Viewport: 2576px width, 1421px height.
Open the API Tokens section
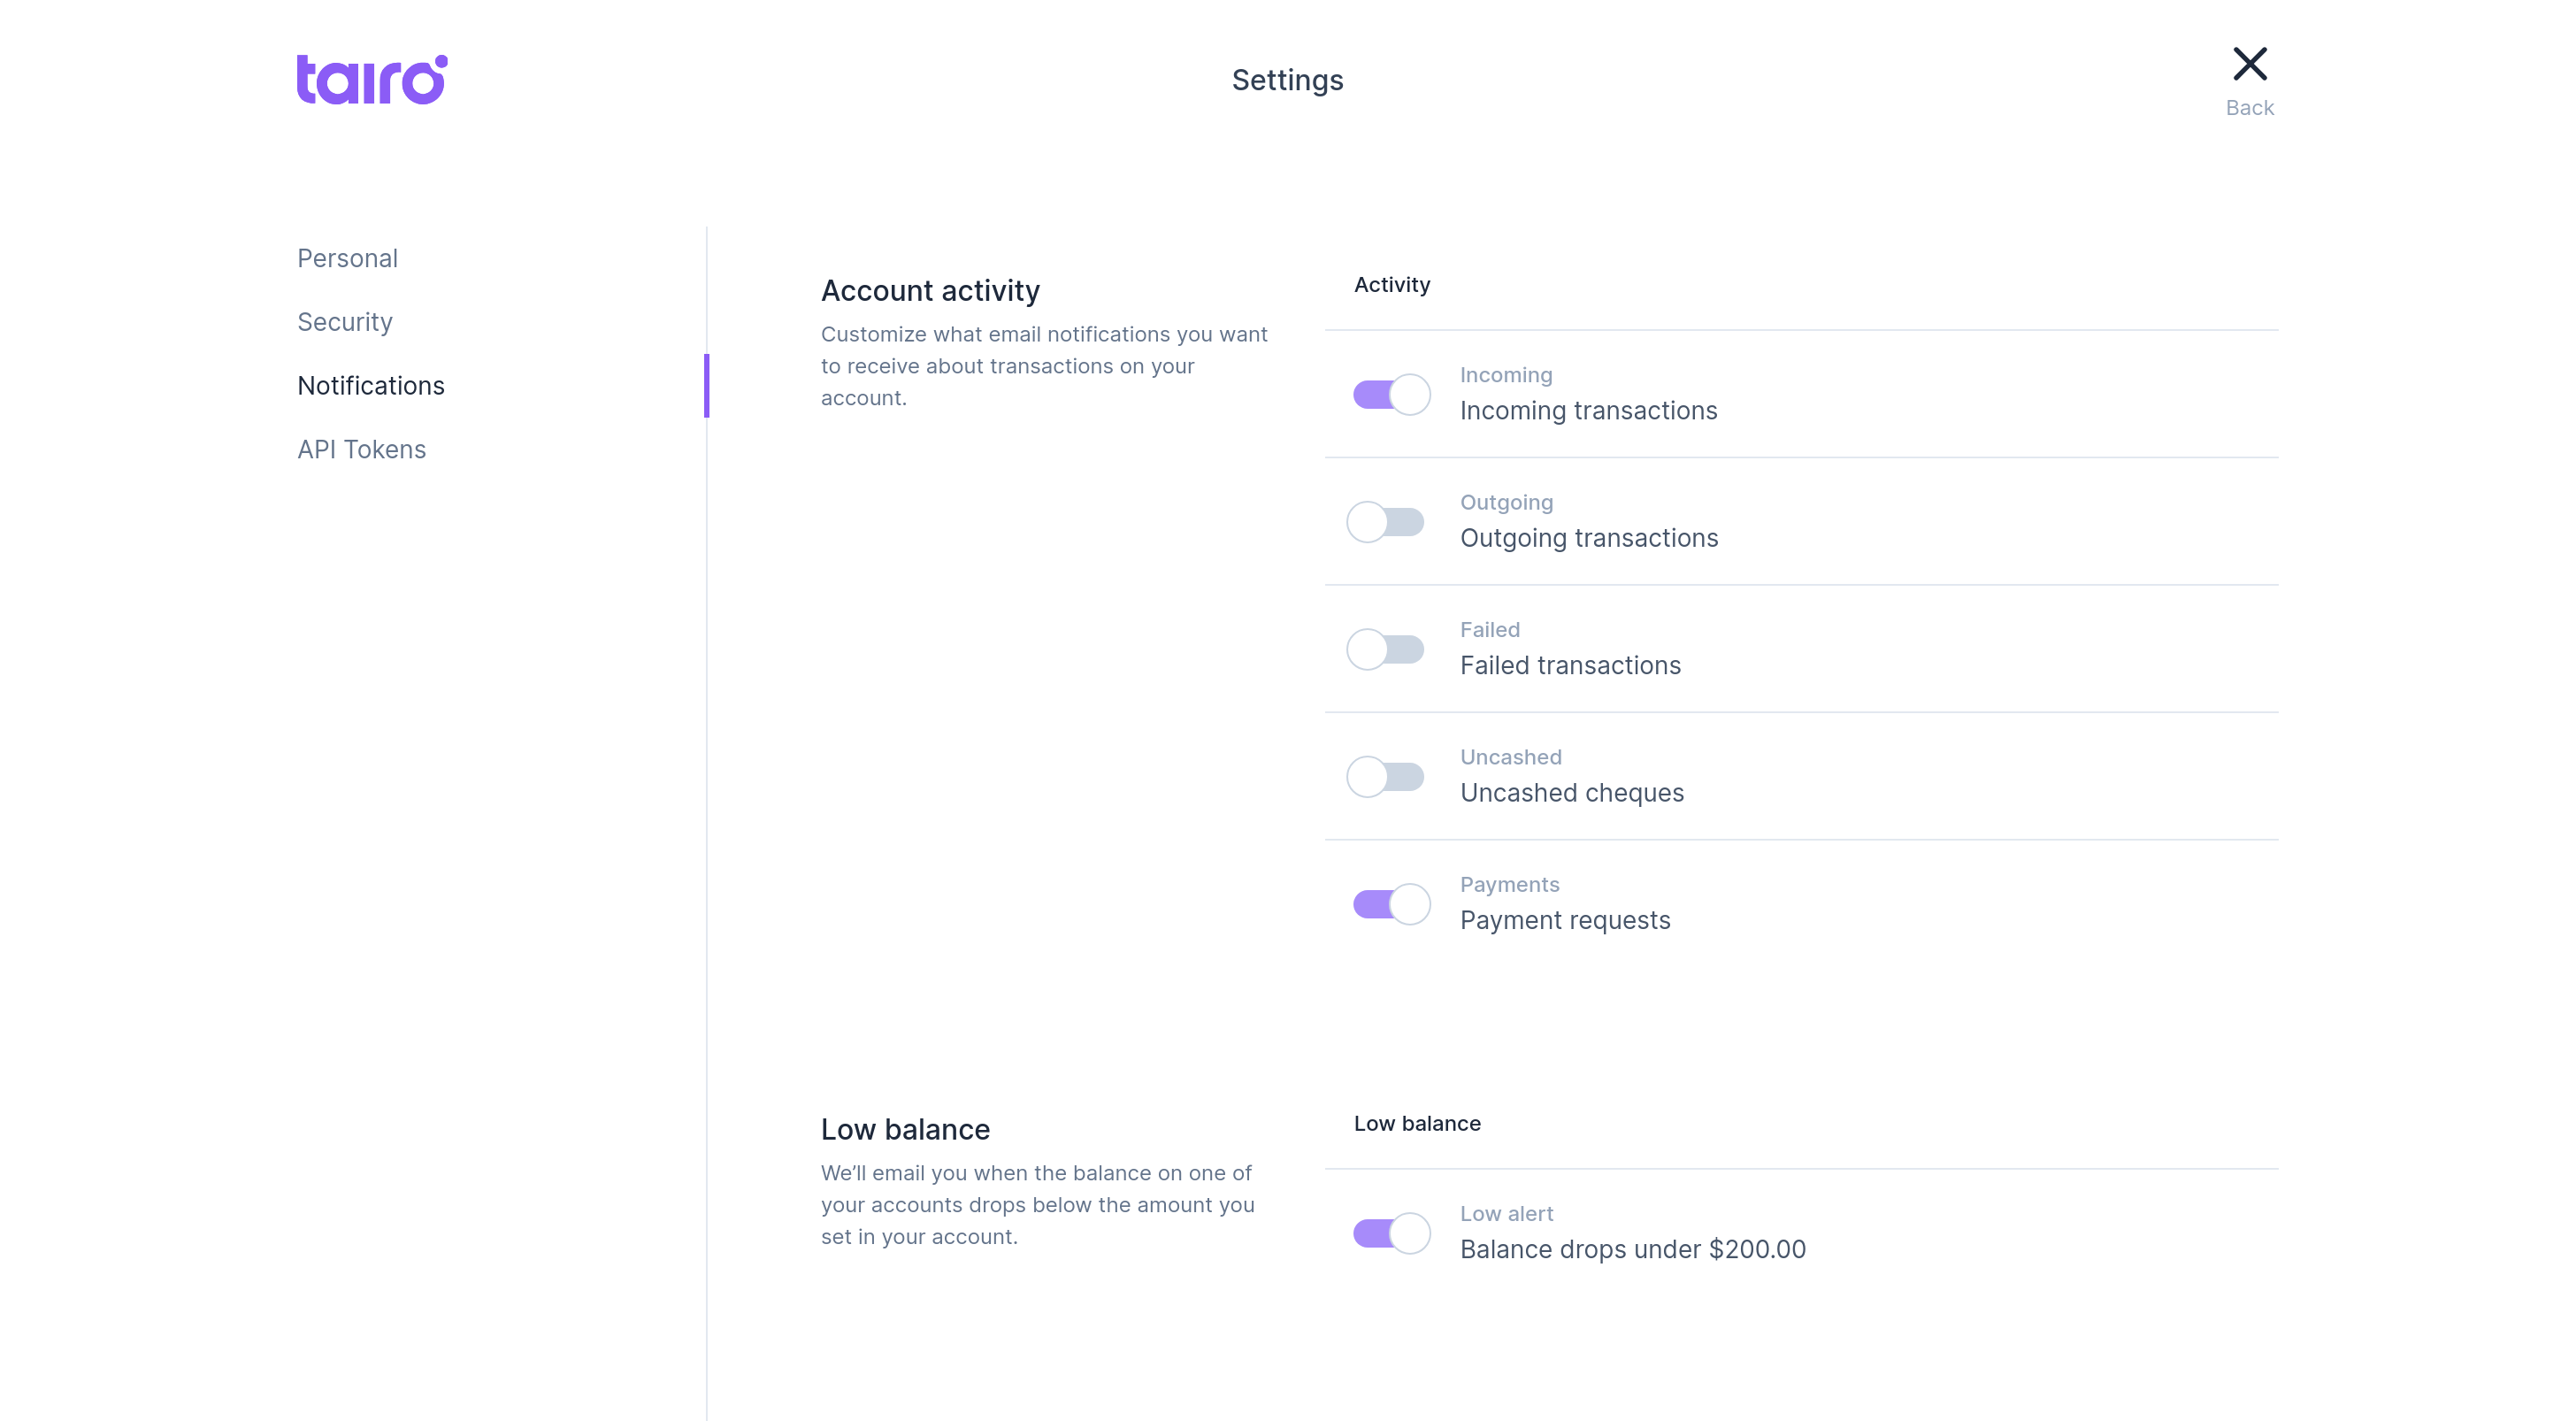point(361,450)
